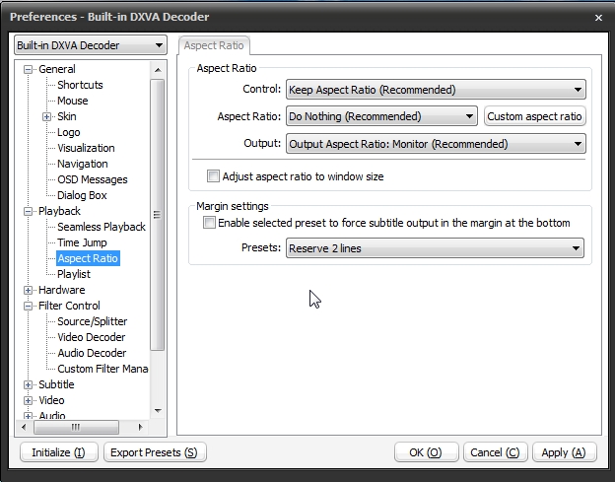The width and height of the screenshot is (615, 482).
Task: Click the Apply (A) button
Action: coord(564,452)
